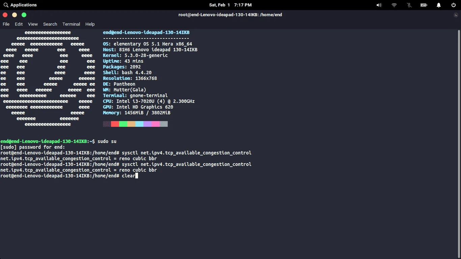The image size is (461, 259).
Task: Click the pink color block in neofetch palette
Action: click(156, 124)
